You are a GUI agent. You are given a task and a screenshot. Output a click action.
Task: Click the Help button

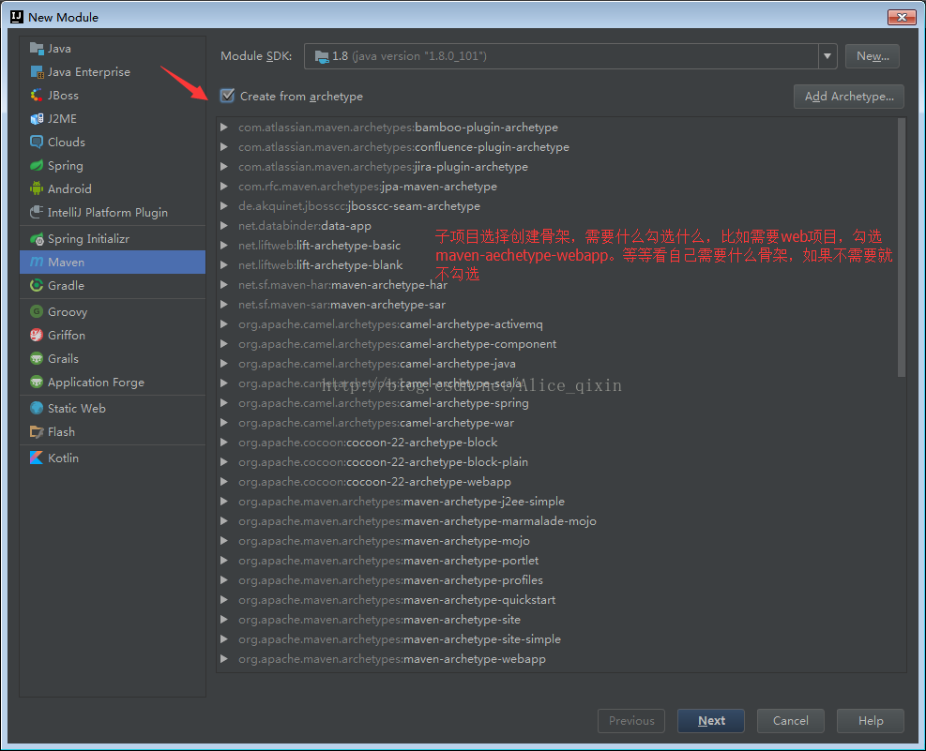coord(871,721)
